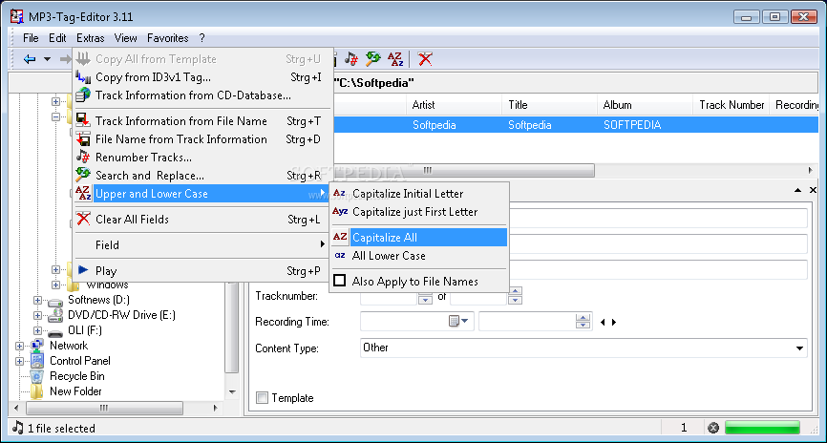Expand the Network tree node
Screen dimensions: 827x443
19,346
